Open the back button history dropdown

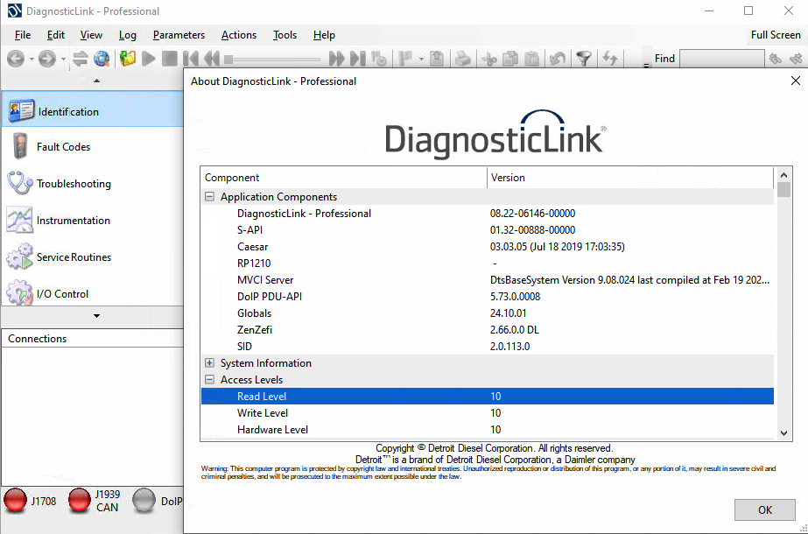pos(32,60)
